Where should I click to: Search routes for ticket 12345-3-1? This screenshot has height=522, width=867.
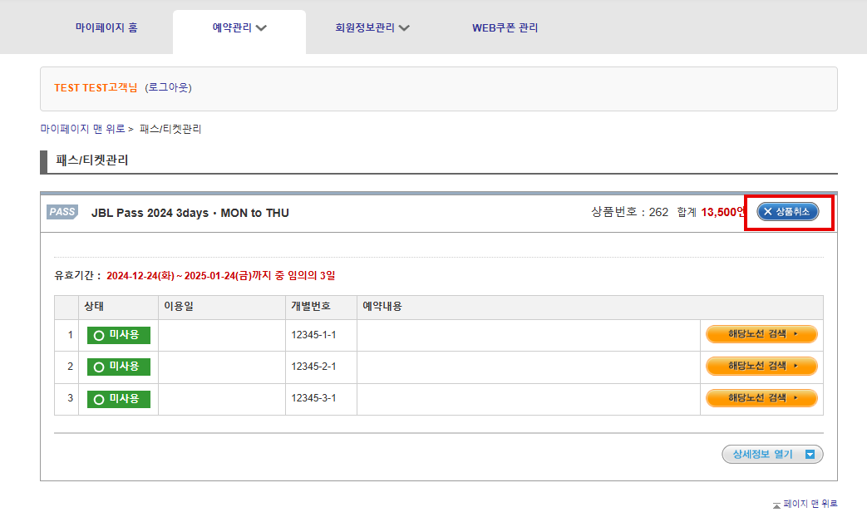point(761,398)
